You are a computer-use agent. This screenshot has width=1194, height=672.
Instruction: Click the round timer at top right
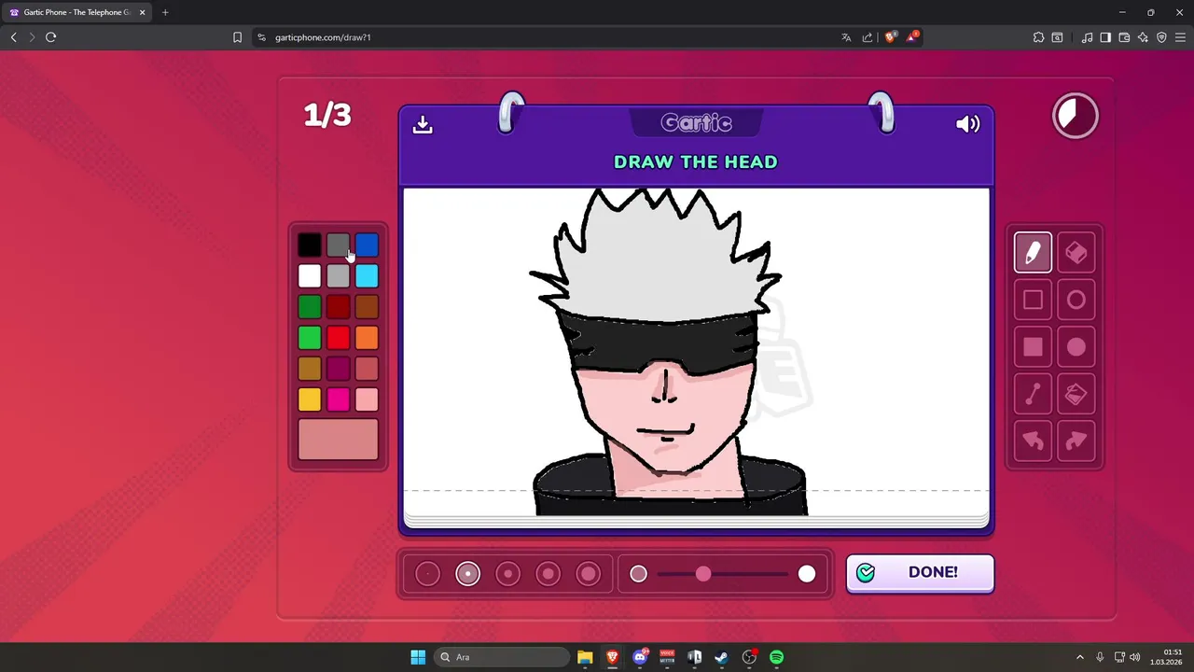click(1076, 116)
